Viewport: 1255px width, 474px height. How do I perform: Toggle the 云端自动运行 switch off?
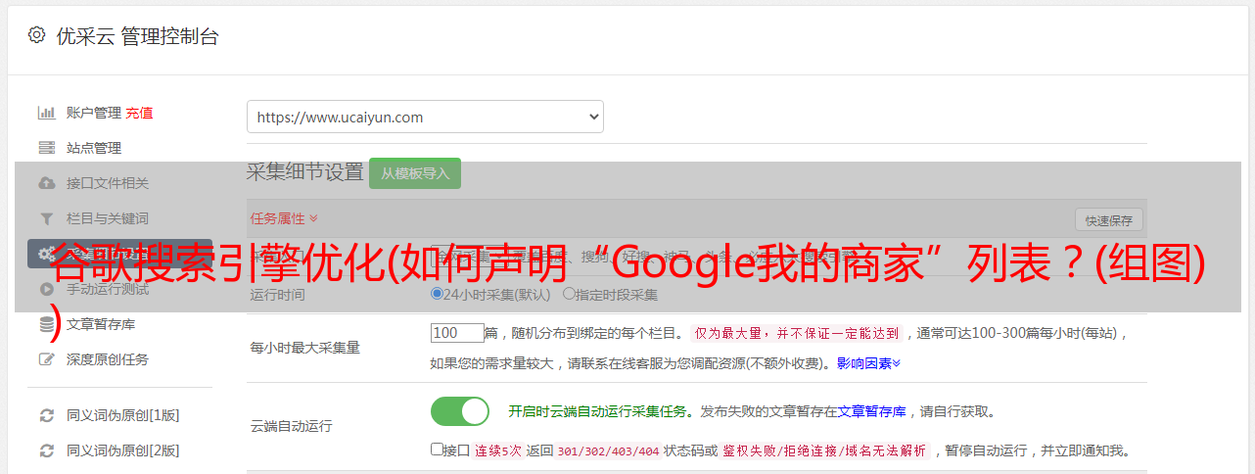tap(460, 411)
